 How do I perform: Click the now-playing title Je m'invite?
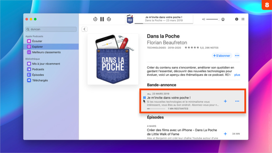pyautogui.click(x=164, y=17)
